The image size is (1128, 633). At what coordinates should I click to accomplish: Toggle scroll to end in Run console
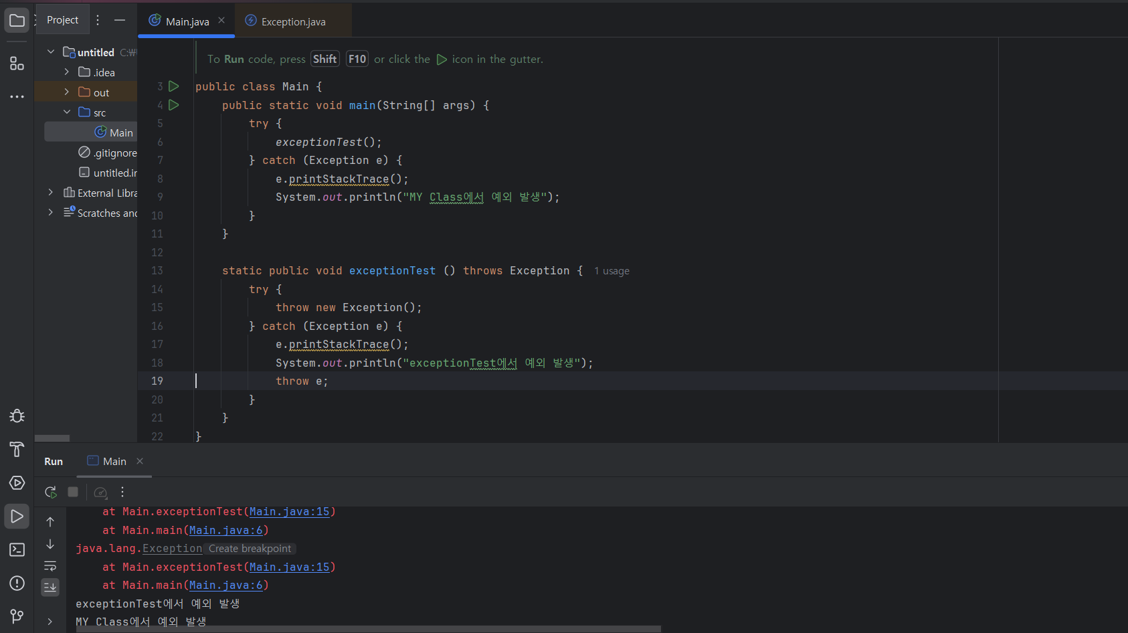pos(50,587)
